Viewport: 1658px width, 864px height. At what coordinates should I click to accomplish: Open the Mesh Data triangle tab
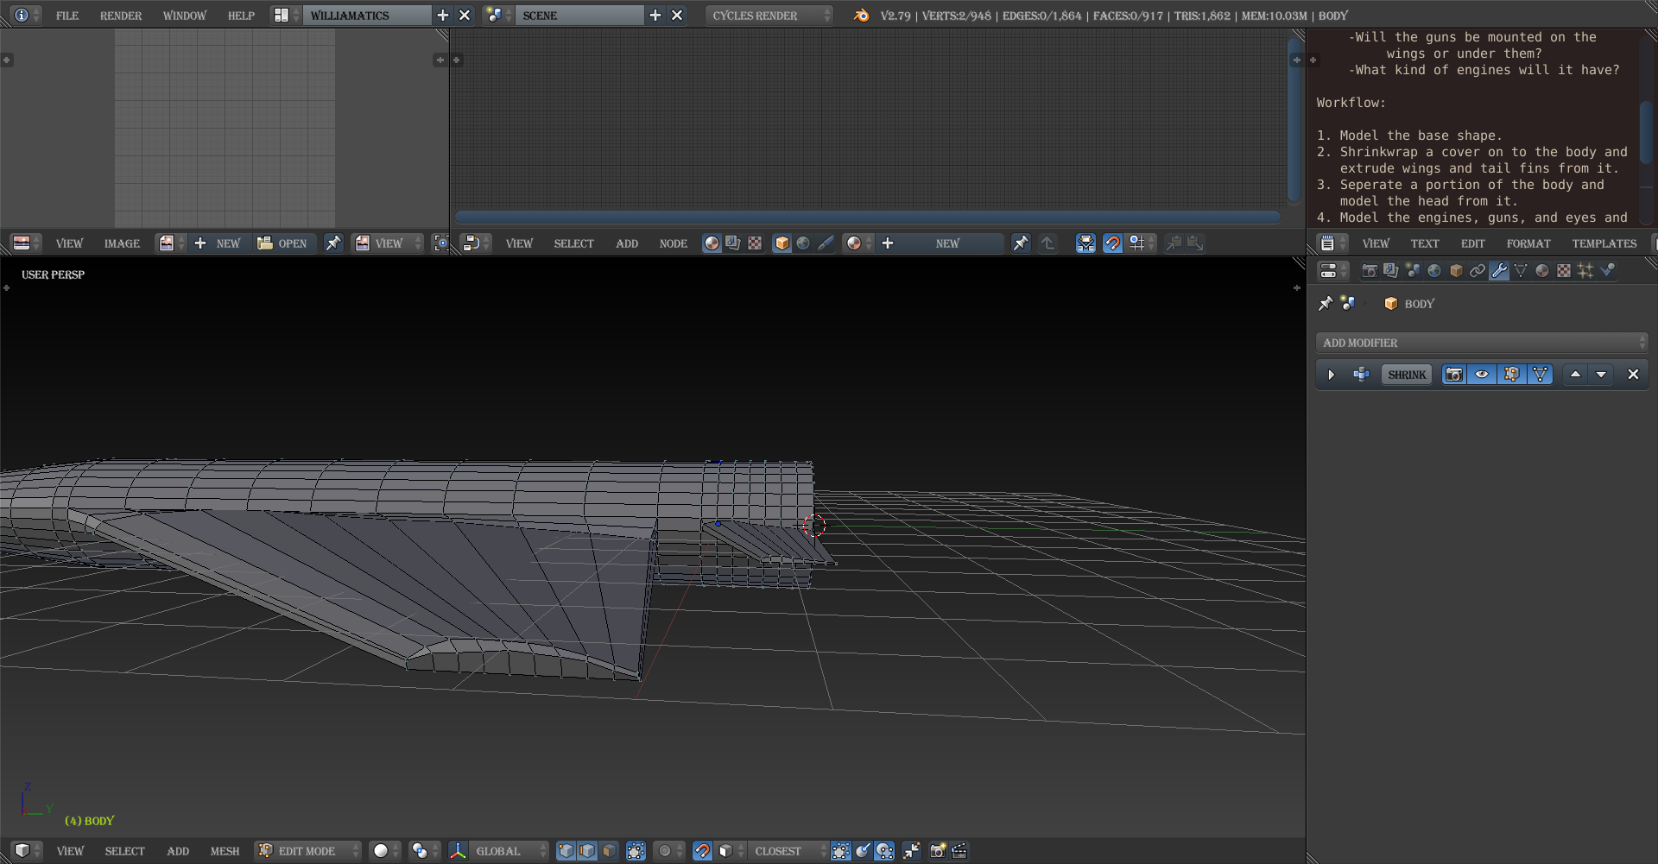pyautogui.click(x=1521, y=271)
